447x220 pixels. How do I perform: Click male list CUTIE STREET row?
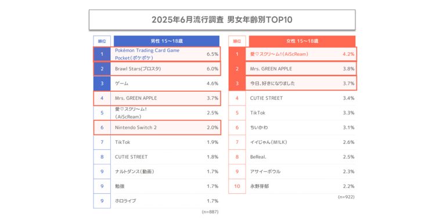pos(157,157)
